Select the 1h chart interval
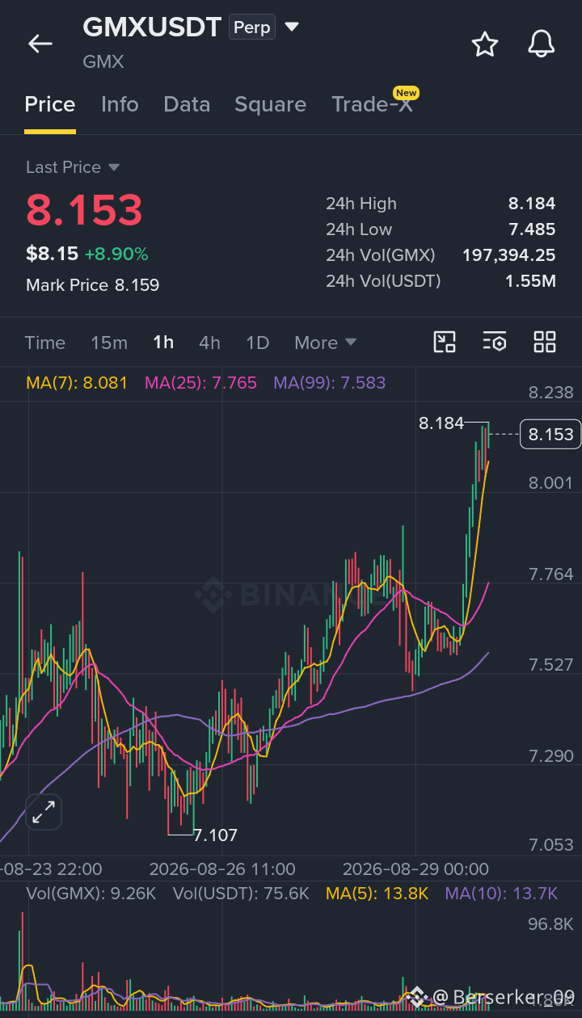The height and width of the screenshot is (1018, 582). (x=163, y=343)
